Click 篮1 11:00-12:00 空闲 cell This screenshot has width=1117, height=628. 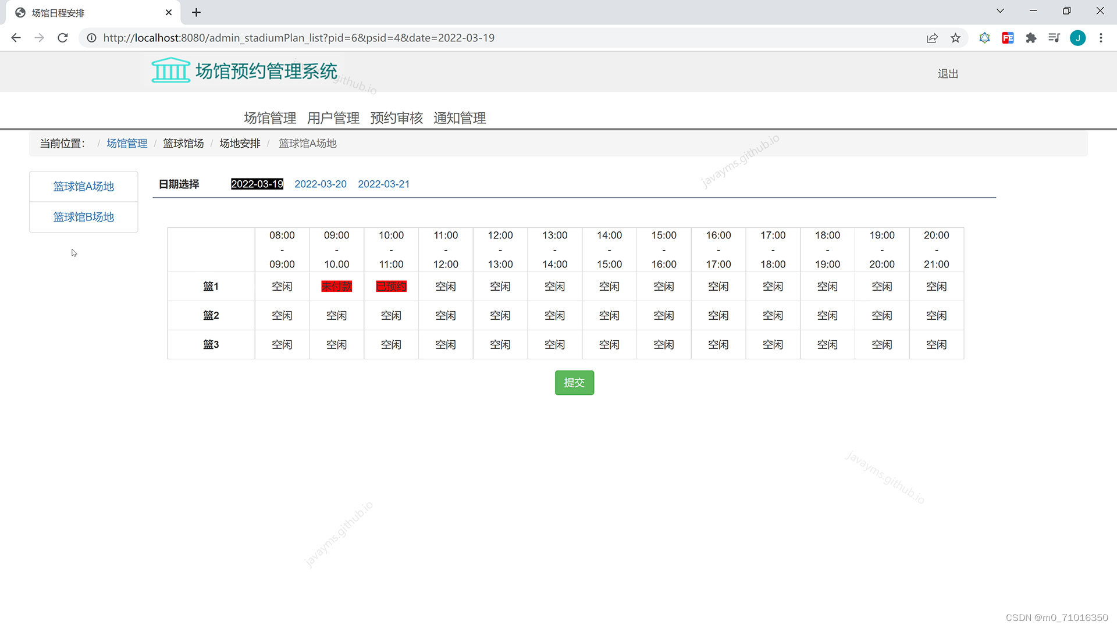(x=446, y=287)
